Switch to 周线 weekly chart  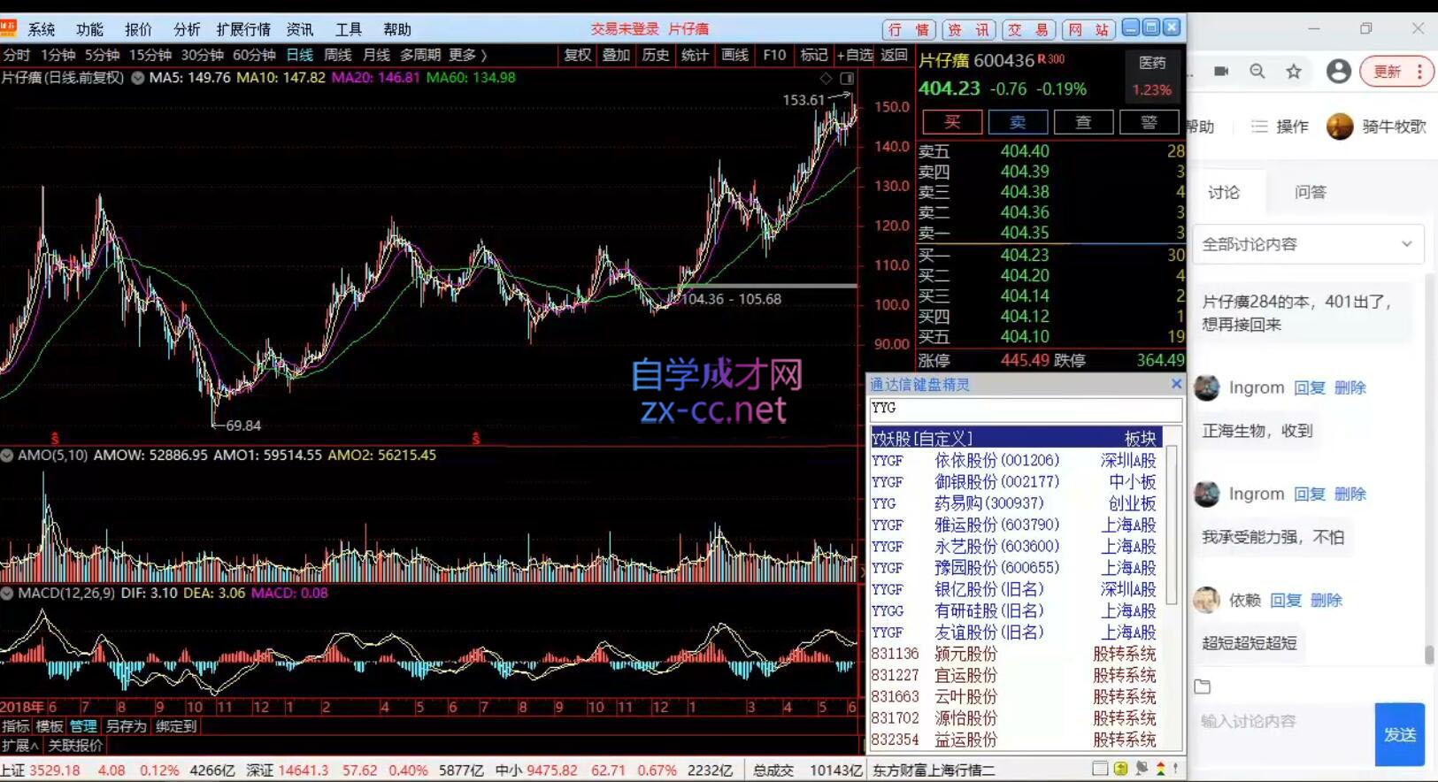point(338,55)
